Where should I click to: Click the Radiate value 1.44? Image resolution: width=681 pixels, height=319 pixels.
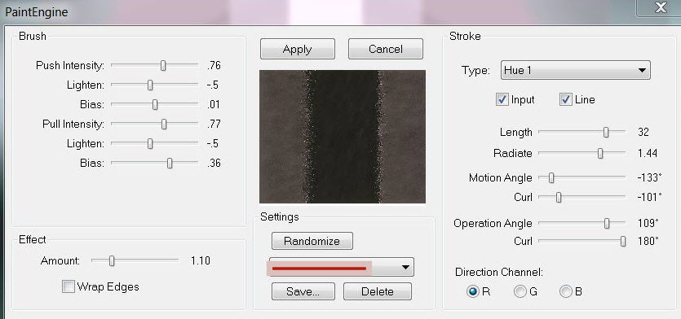[x=647, y=153]
